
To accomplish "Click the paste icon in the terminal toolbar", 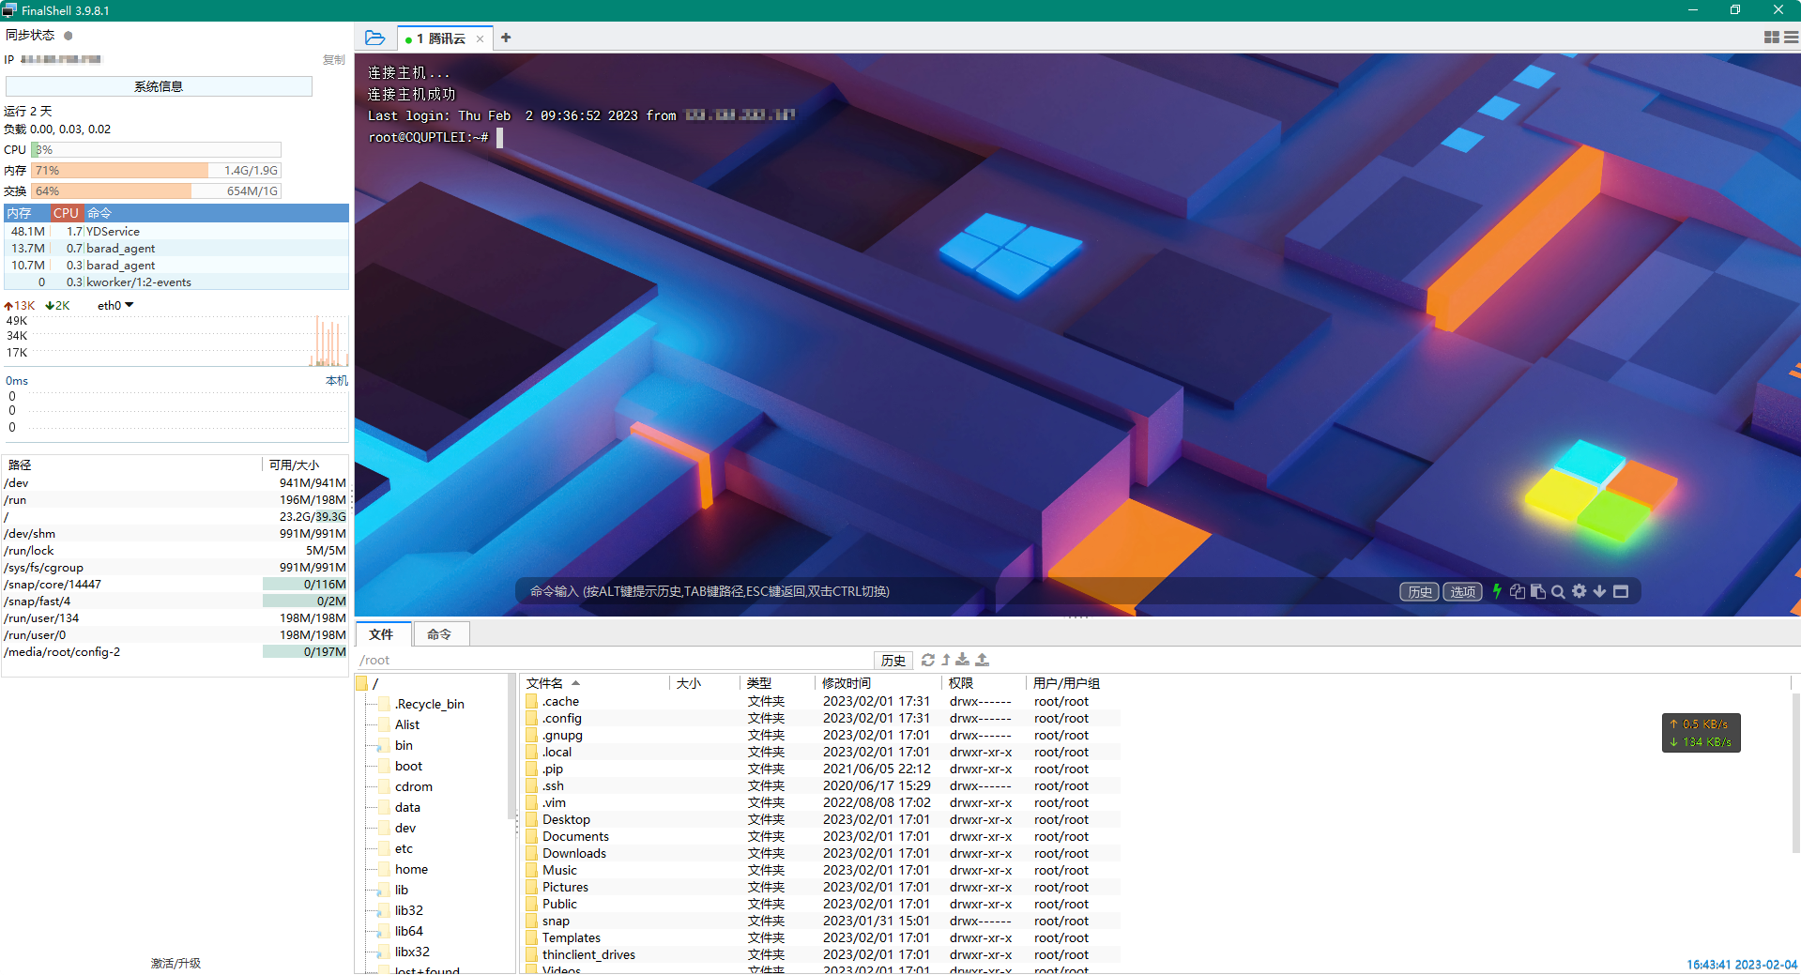I will [1537, 591].
